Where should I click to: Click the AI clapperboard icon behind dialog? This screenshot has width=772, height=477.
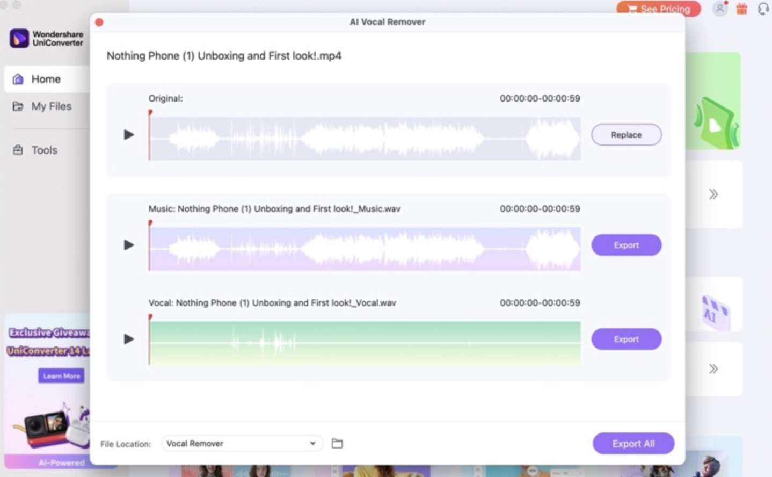(x=716, y=312)
